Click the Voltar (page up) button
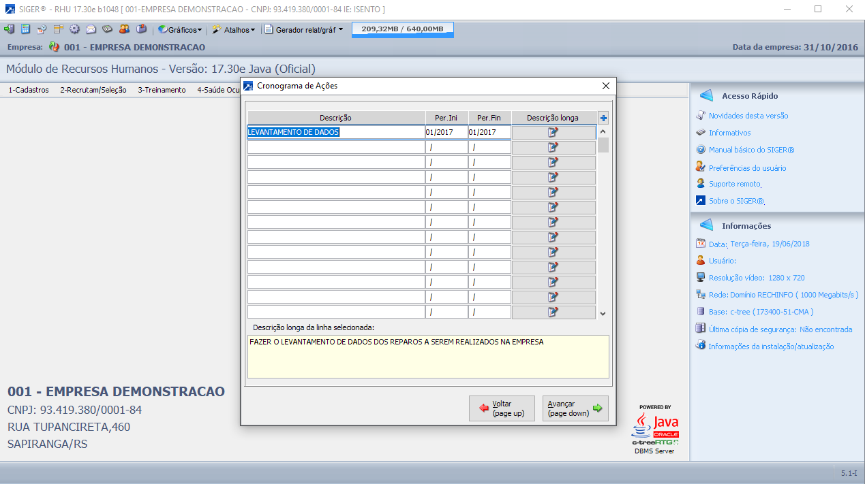The height and width of the screenshot is (484, 865). tap(502, 408)
